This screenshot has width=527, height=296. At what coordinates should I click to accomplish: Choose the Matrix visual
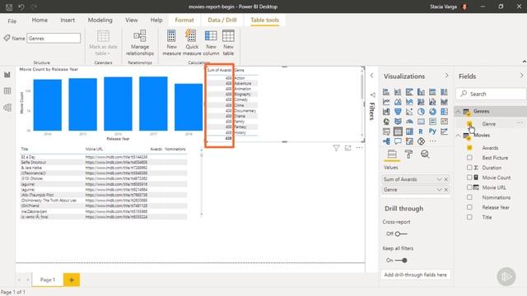coord(409,132)
